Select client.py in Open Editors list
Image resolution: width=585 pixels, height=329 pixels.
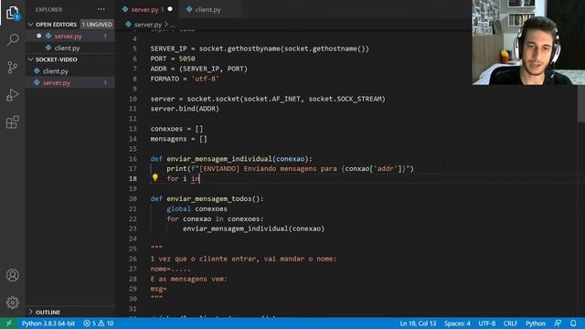(70, 48)
